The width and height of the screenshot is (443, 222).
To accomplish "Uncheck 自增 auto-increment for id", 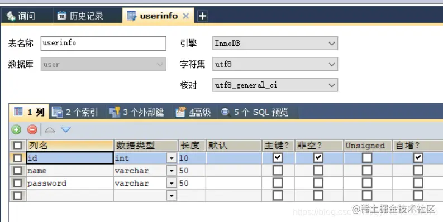I will coord(418,157).
